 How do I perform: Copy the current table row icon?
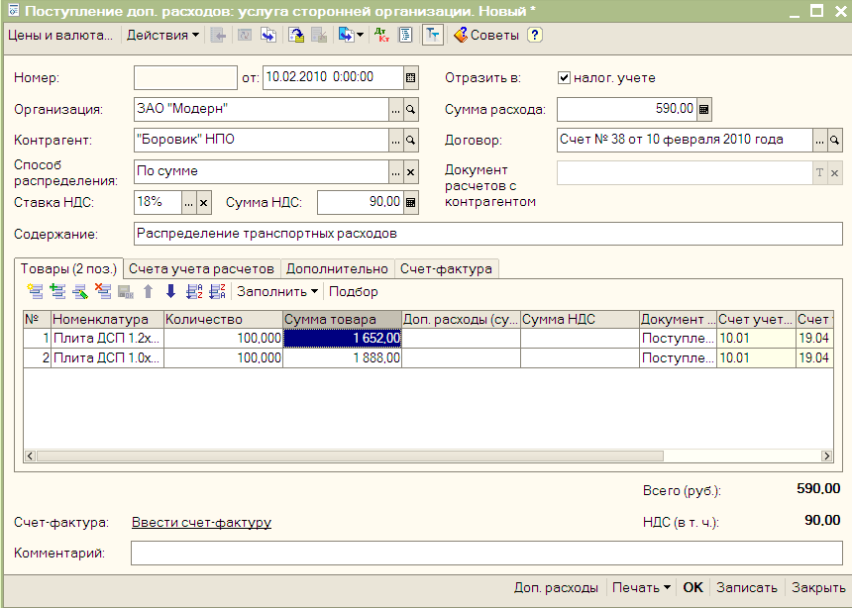58,292
